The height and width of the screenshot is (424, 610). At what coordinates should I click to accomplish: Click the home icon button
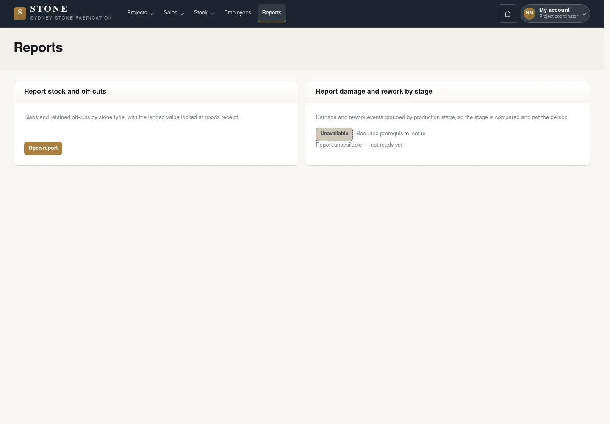click(x=507, y=14)
